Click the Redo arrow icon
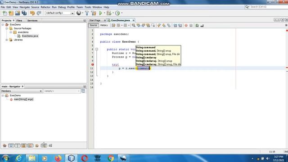Viewport: 288px width, 162px height. pos(39,13)
